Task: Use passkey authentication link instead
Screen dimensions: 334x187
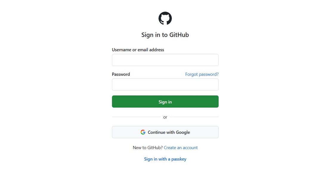Action: (x=165, y=159)
